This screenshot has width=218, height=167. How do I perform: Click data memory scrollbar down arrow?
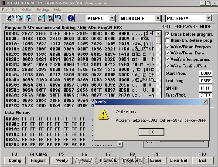pos(120,144)
